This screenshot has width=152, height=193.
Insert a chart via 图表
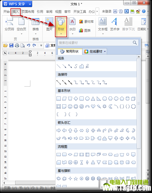point(85,30)
